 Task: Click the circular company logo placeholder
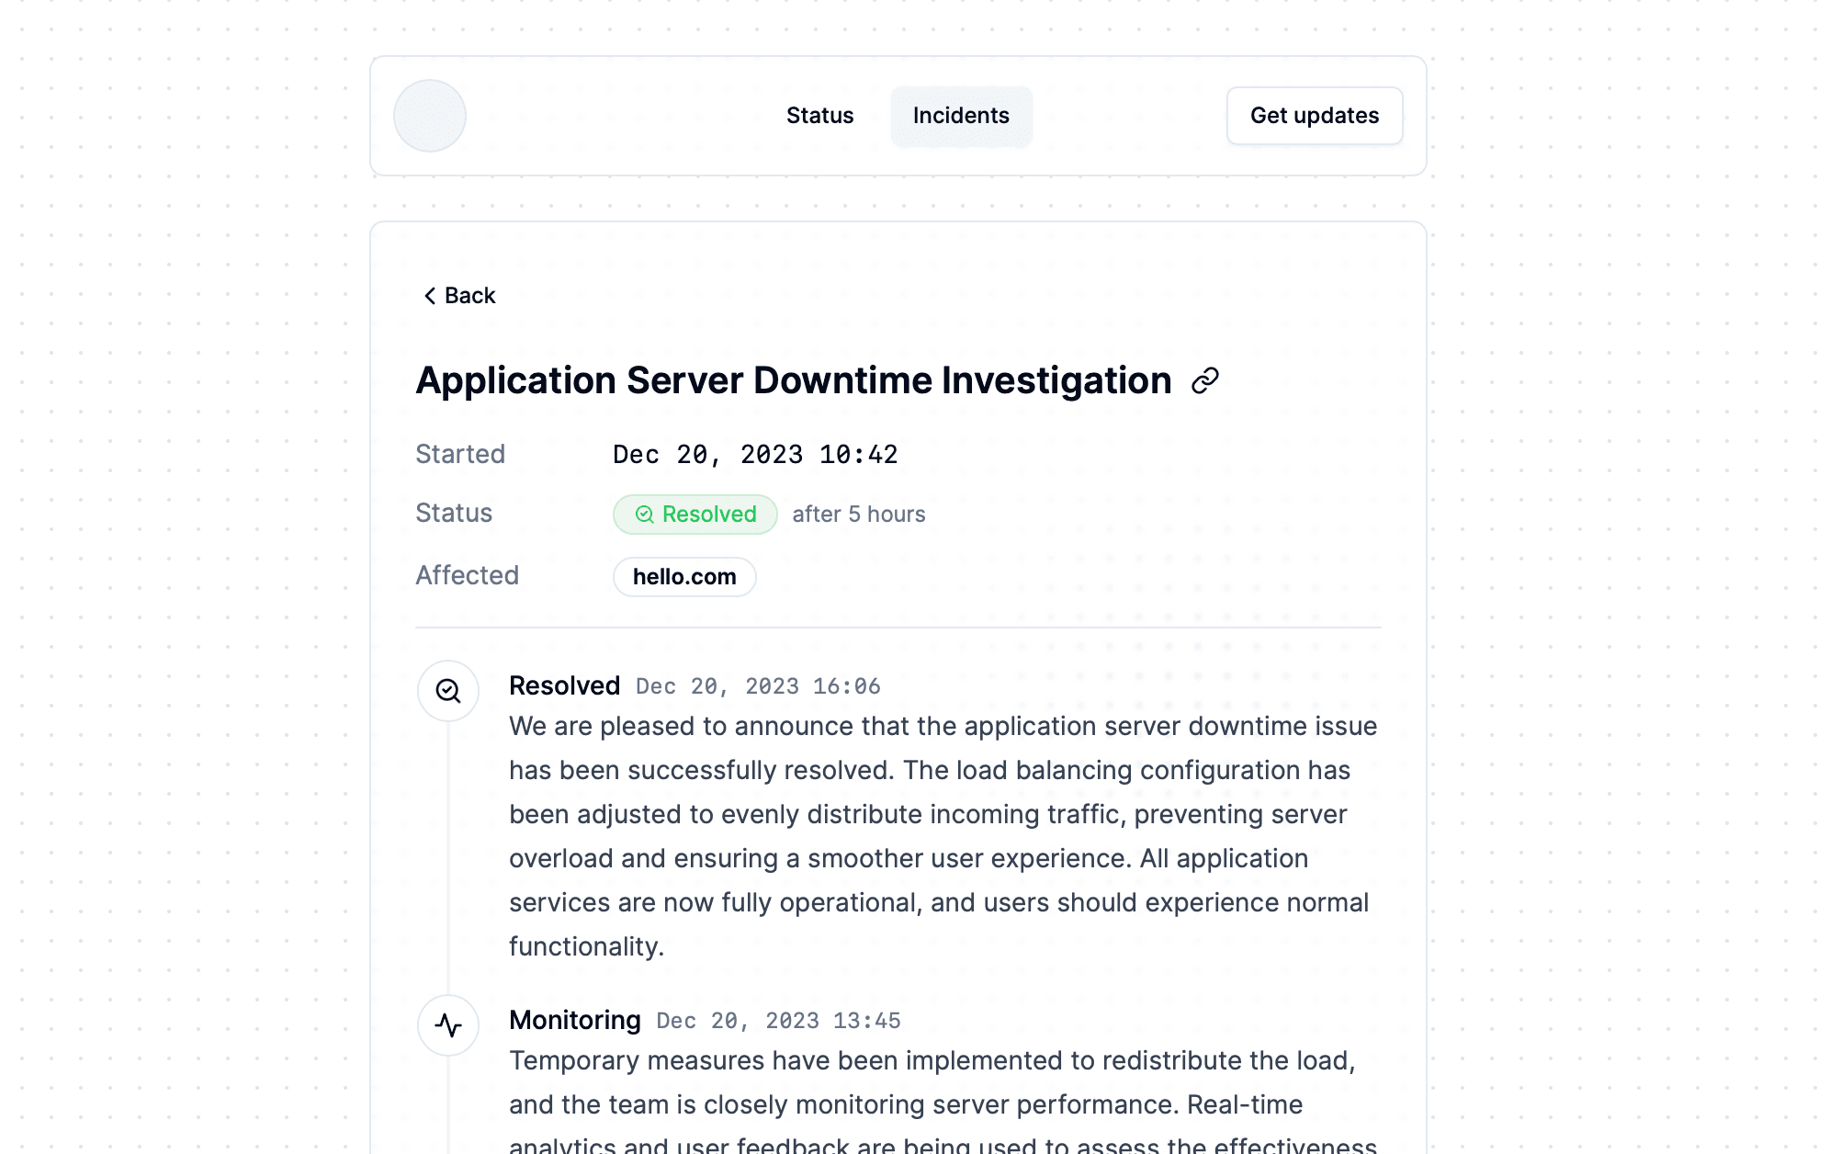(429, 116)
